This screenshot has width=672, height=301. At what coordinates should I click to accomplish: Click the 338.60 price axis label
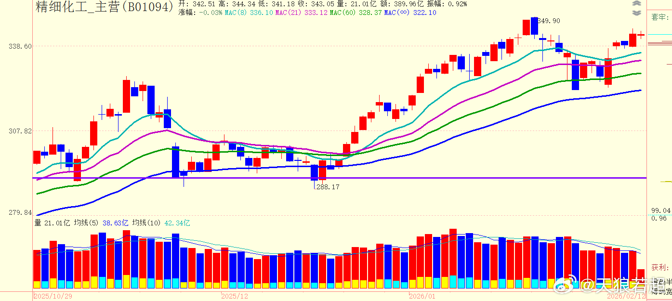[x=20, y=46]
